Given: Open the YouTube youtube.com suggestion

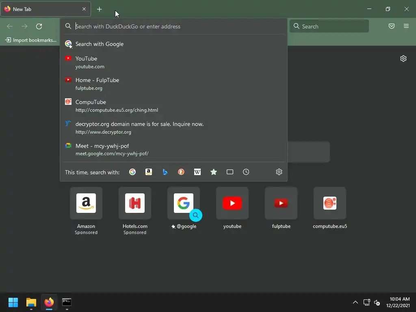Looking at the screenshot, I should point(174,62).
